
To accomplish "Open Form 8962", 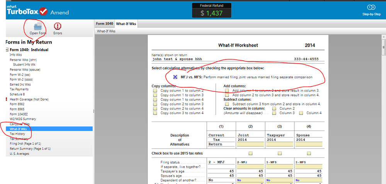I will (17, 104).
